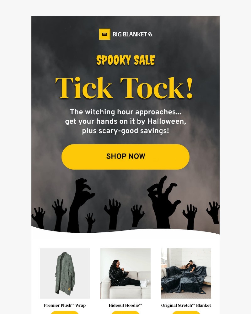251x314 pixels.
Task: Click the Tick Tock! headline
Action: (x=124, y=88)
